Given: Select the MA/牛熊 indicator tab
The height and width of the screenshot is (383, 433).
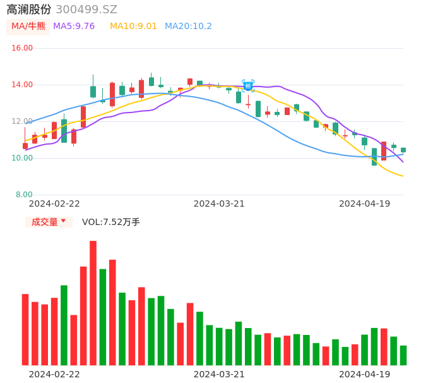Looking at the screenshot, I should 28,27.
